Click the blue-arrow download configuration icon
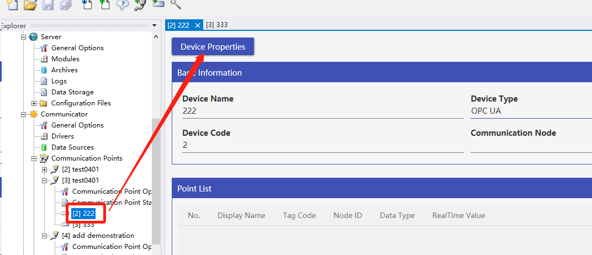This screenshot has width=592, height=255. pos(87,4)
